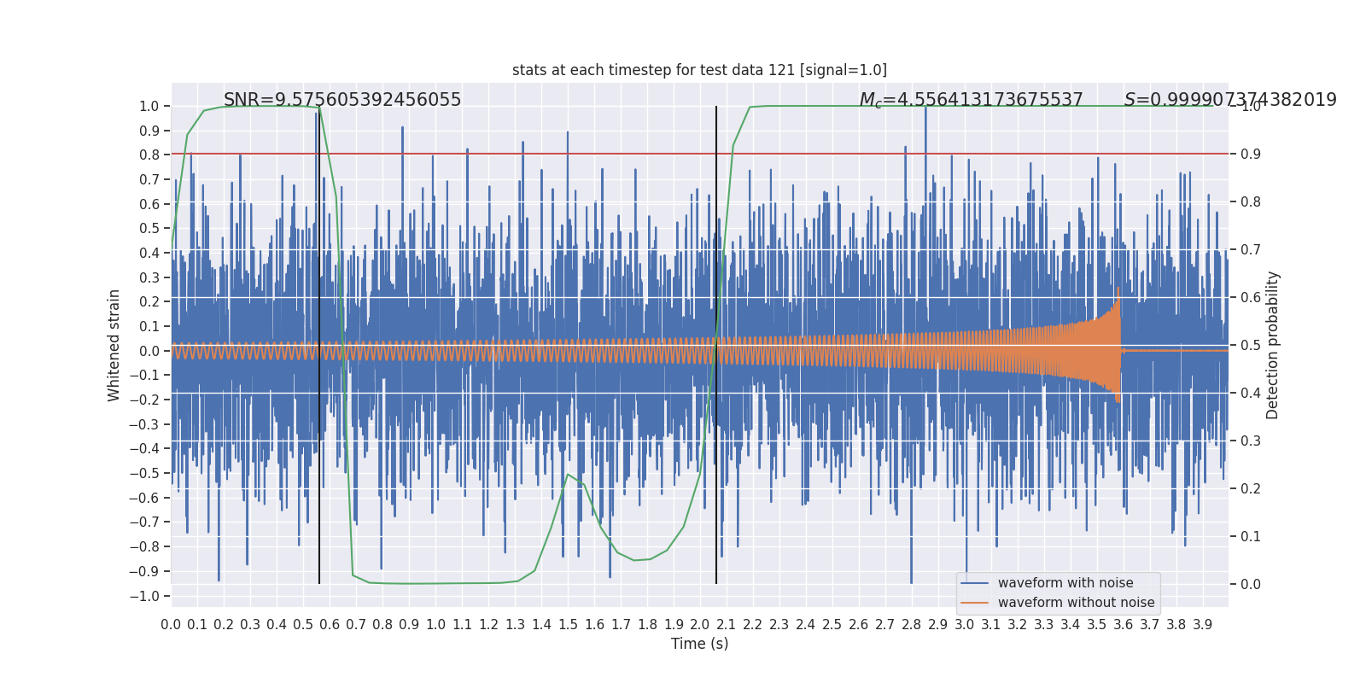Select the 0.7 tick on the Detection probability axis
This screenshot has width=1366, height=683.
tap(1251, 250)
